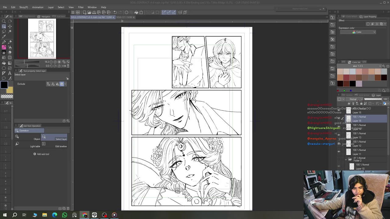Open the Animation menu

click(x=38, y=7)
